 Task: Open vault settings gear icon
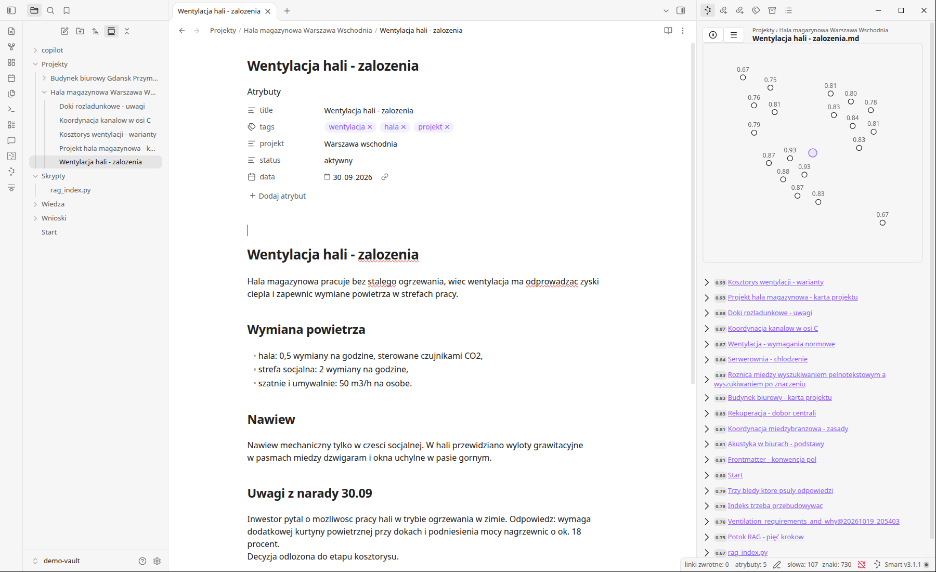point(157,561)
